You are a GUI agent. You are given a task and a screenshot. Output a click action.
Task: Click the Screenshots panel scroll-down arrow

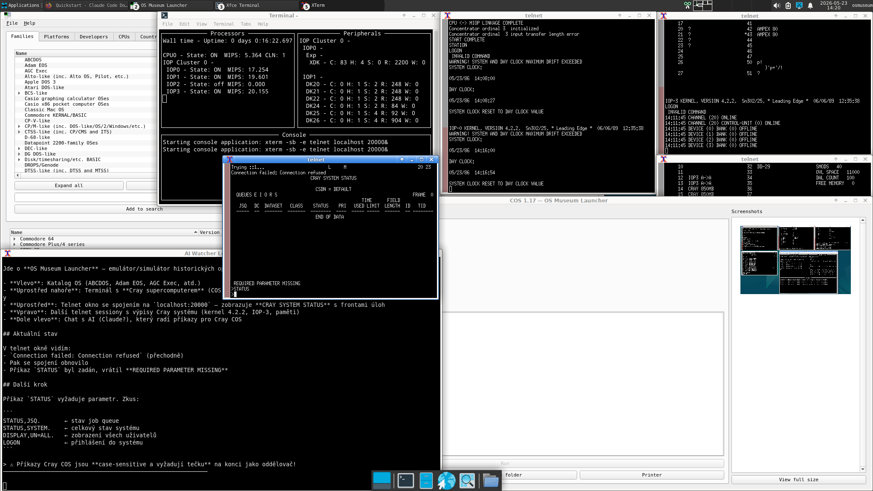pyautogui.click(x=863, y=469)
